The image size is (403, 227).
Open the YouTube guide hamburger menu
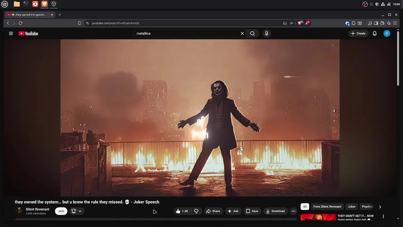click(x=11, y=33)
